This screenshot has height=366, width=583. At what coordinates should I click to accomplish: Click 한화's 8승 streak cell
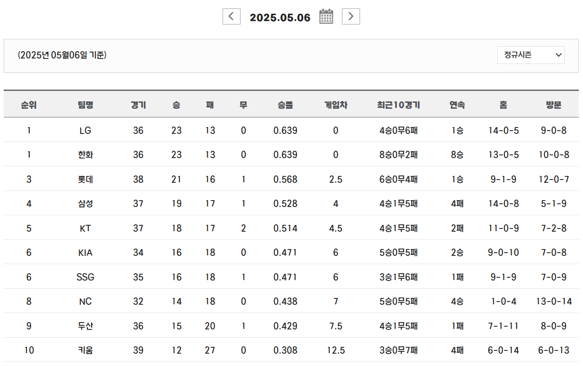(457, 155)
